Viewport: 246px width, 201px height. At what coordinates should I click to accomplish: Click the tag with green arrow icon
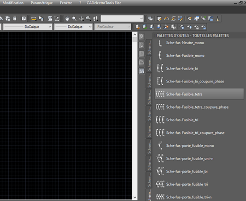(203, 19)
